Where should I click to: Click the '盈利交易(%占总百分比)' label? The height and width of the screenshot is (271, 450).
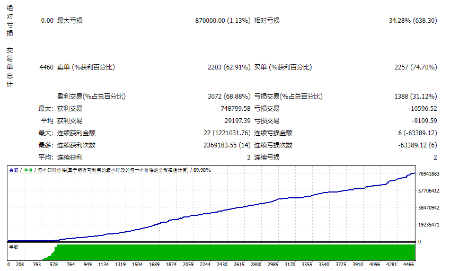91,97
